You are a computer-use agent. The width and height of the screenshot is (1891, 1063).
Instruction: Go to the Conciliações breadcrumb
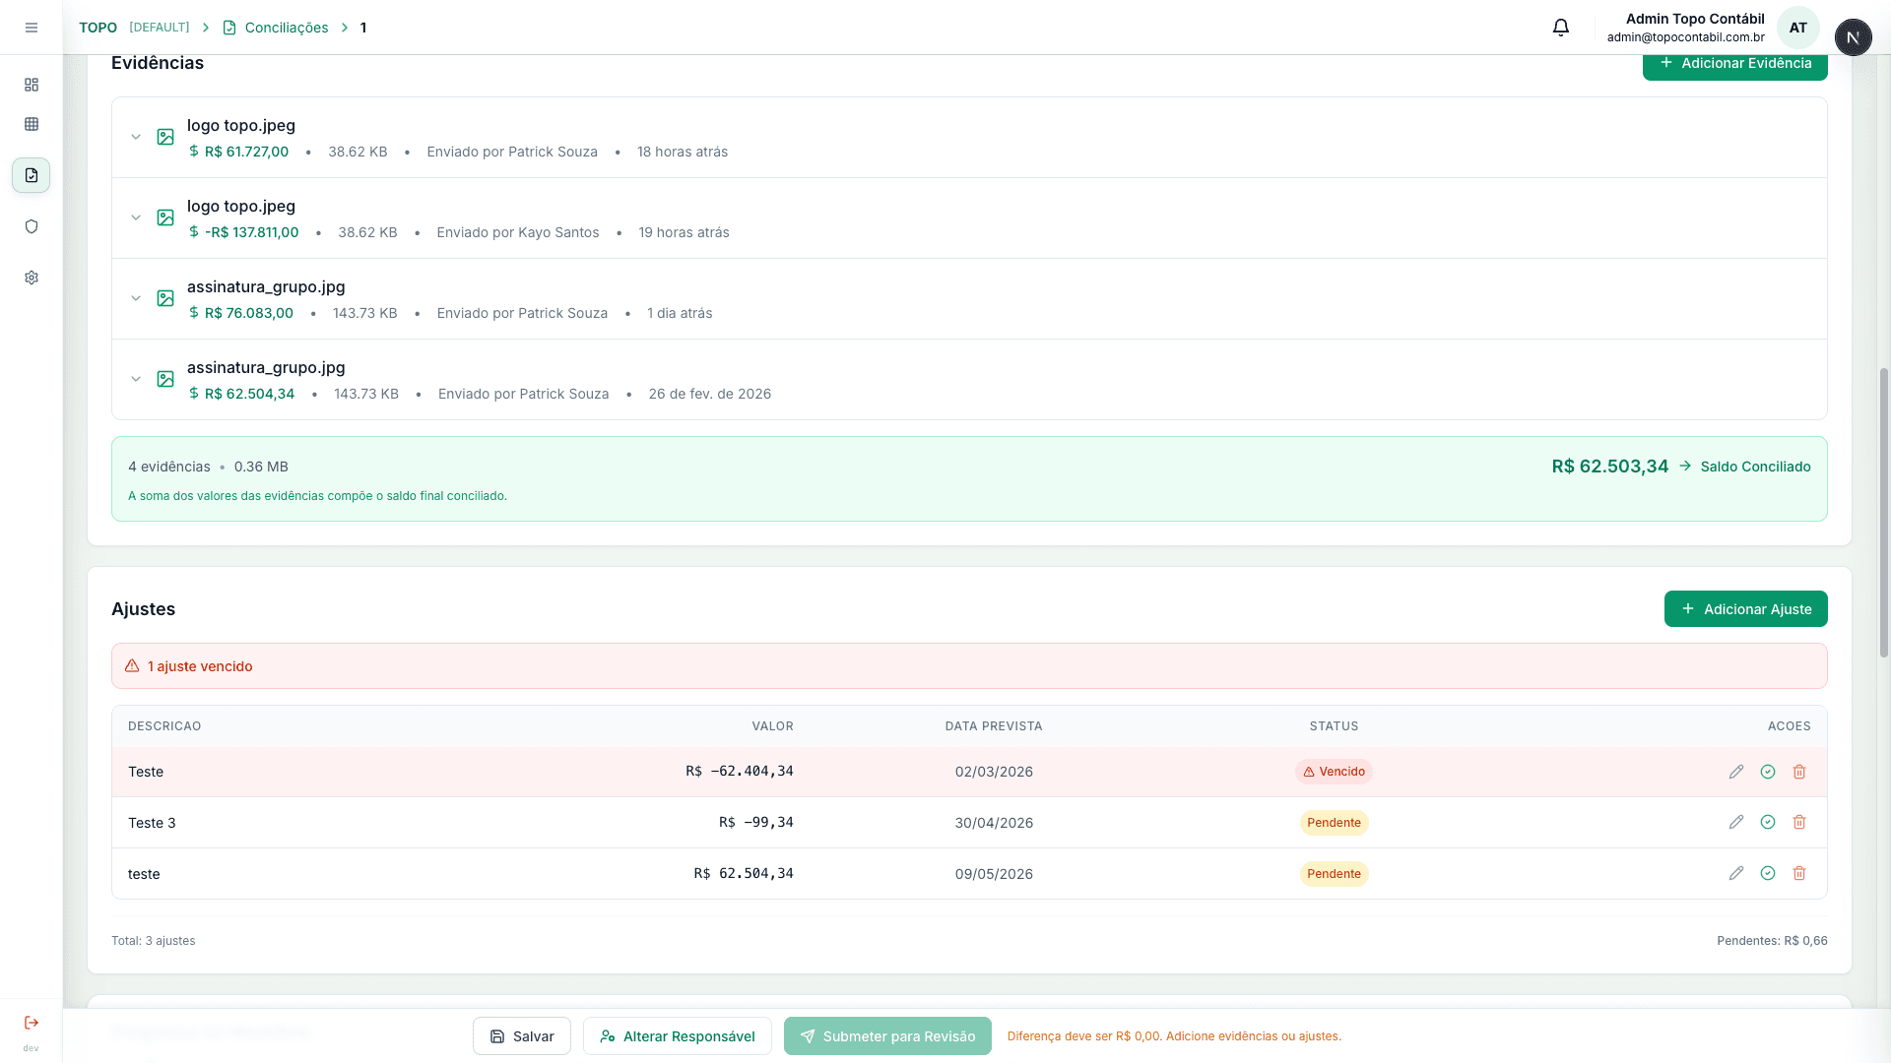click(286, 28)
